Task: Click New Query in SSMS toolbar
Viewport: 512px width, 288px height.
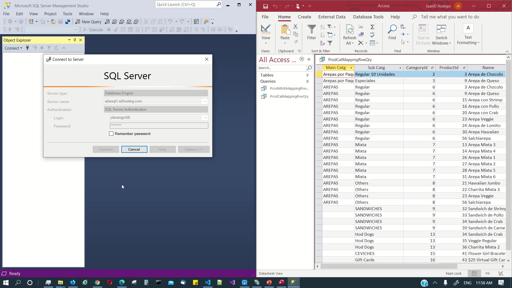Action: tap(89, 22)
